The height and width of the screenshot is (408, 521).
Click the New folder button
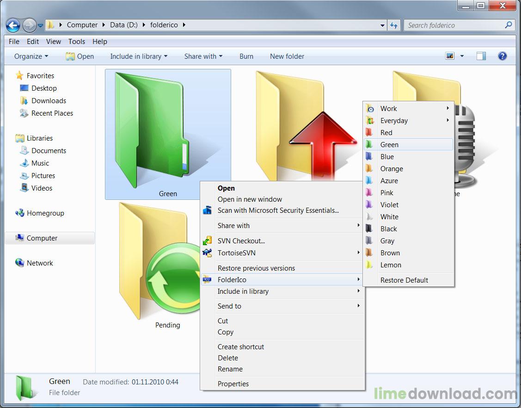(x=287, y=56)
